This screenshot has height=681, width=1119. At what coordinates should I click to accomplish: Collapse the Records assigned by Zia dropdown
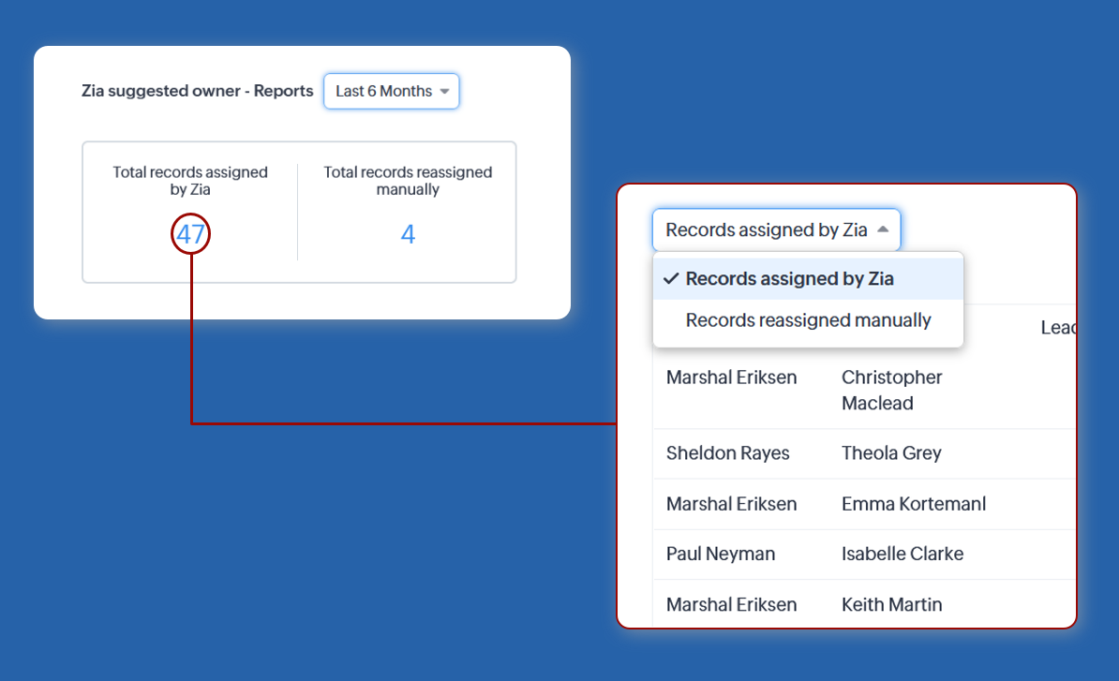click(776, 230)
